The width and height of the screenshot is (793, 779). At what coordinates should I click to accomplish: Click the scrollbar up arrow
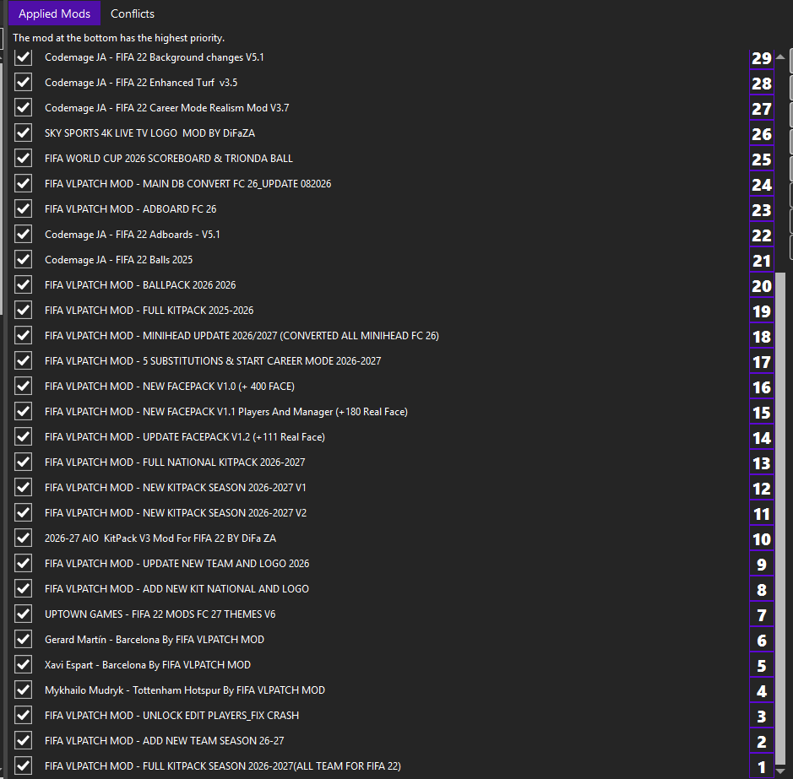[780, 57]
